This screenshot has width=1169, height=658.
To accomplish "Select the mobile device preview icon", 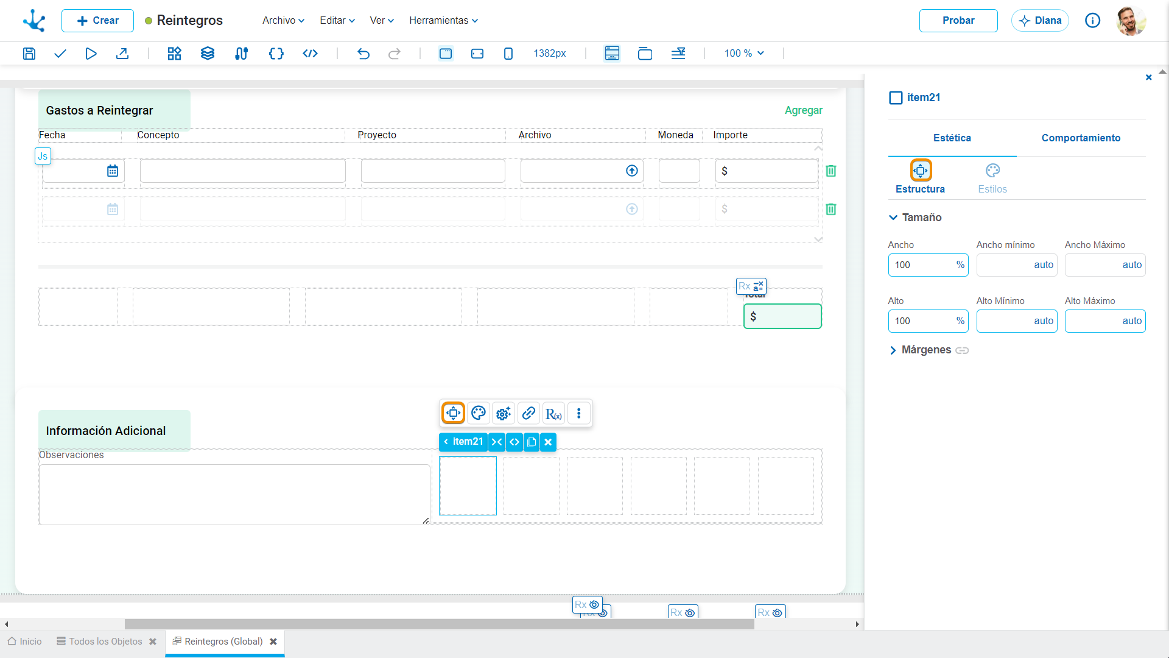I will pos(508,54).
